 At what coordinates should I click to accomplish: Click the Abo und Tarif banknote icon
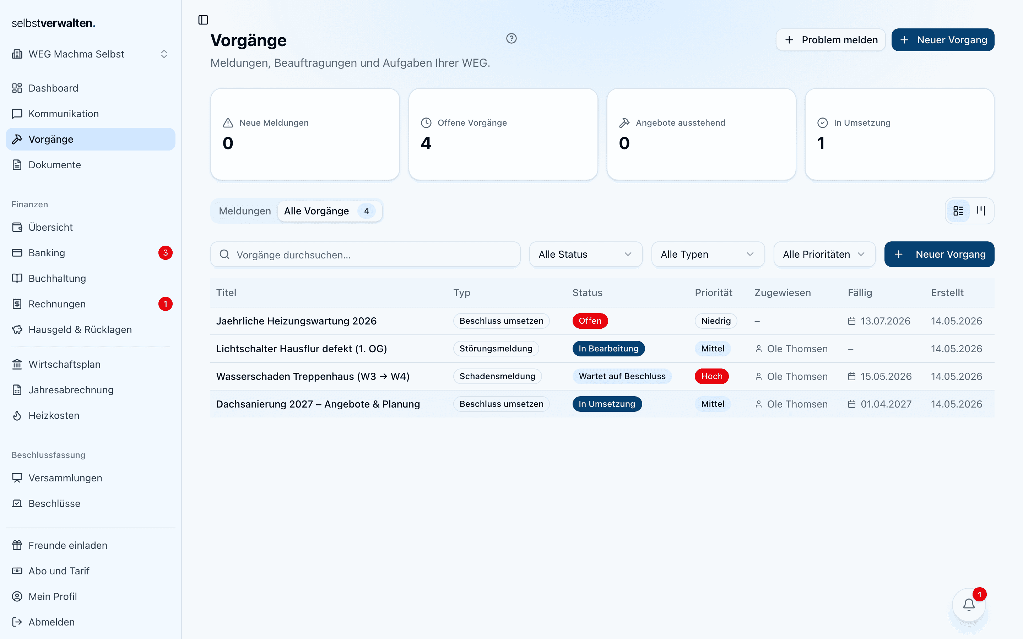click(x=17, y=571)
